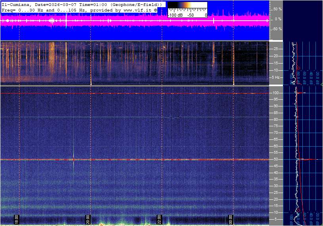Click the 75 tick on the frequency axis

(x=275, y=126)
